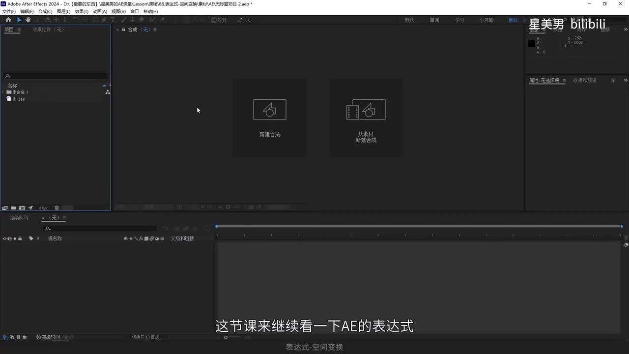Open the 项目 panel menu
This screenshot has height=354, width=629.
19,29
